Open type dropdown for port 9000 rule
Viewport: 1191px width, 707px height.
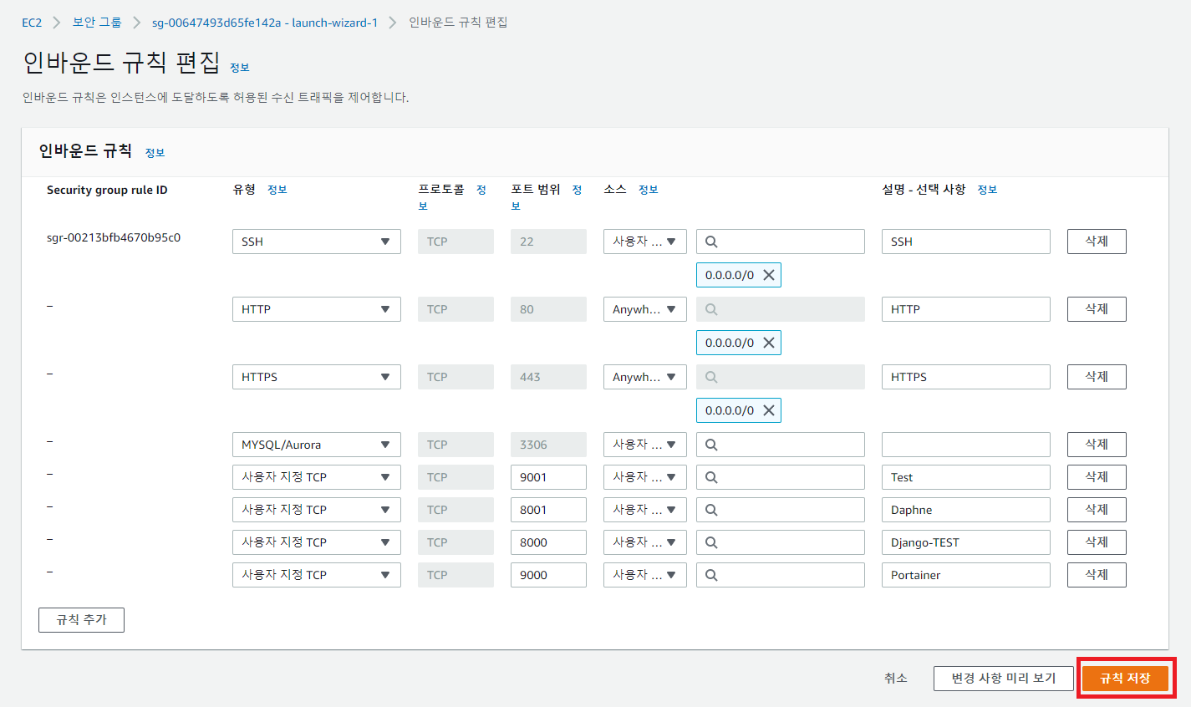tap(317, 575)
